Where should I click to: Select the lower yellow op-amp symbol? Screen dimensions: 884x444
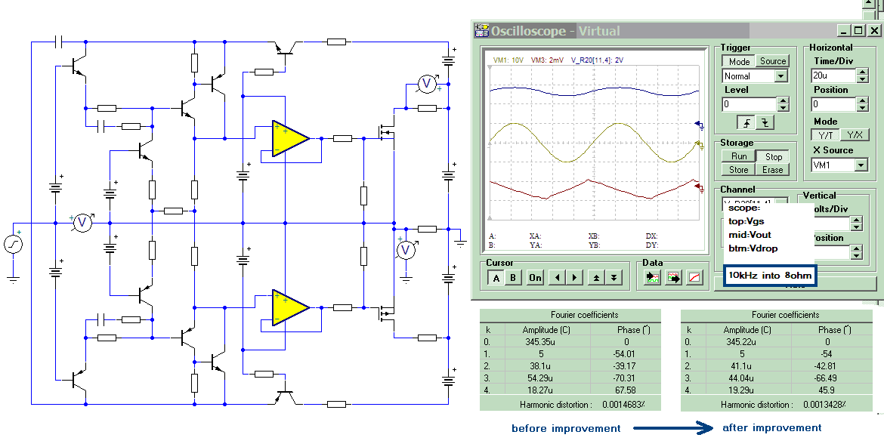pos(290,307)
